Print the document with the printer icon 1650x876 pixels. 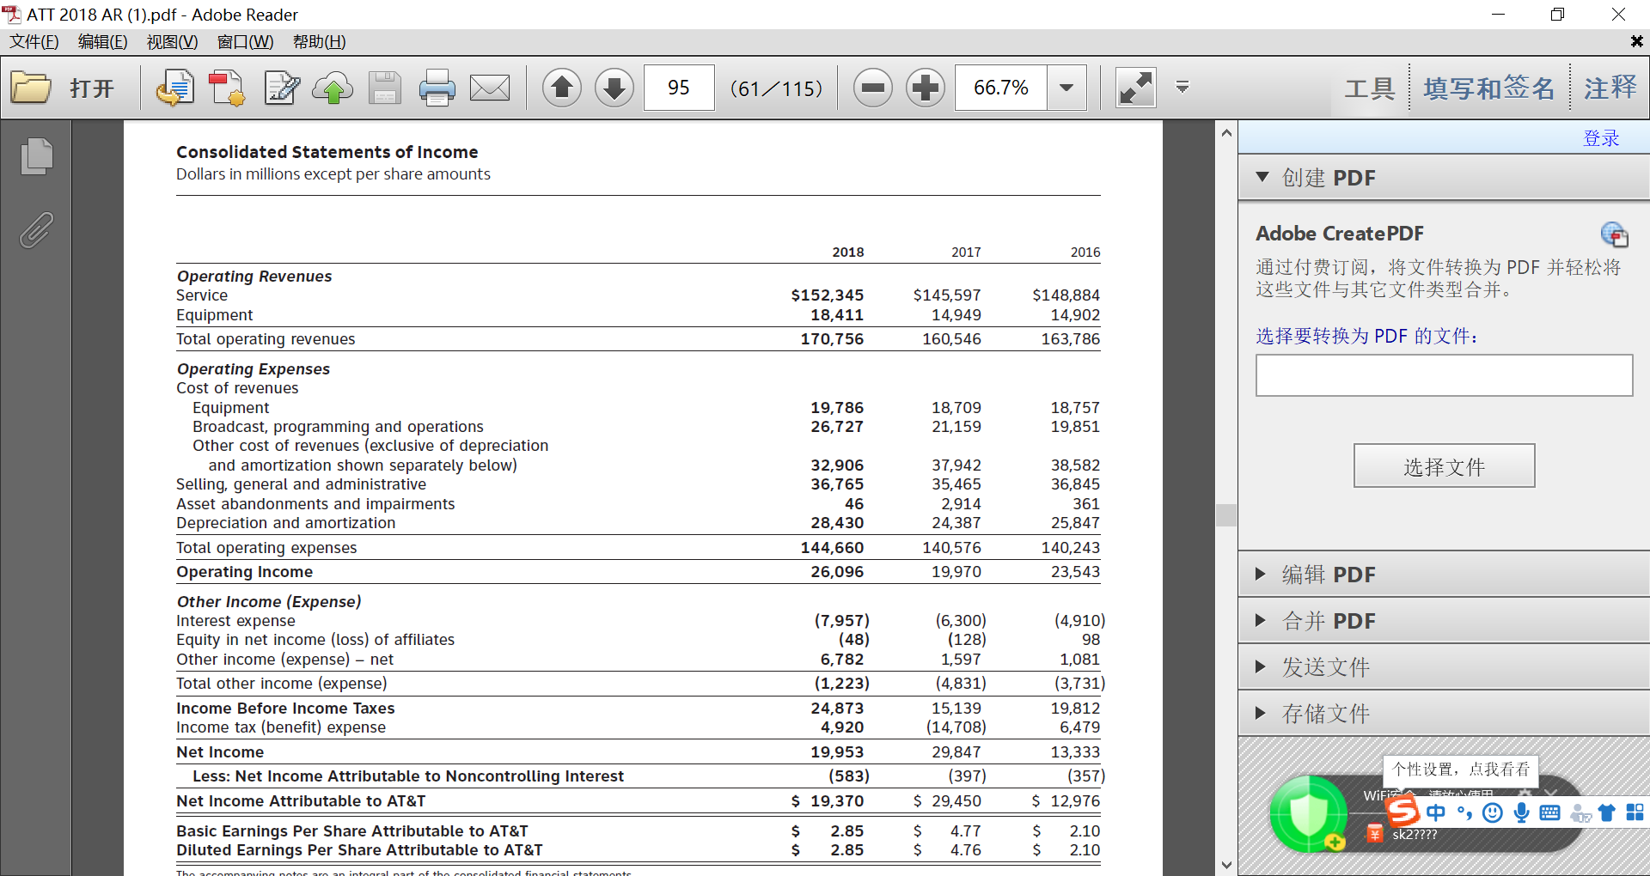tap(437, 88)
